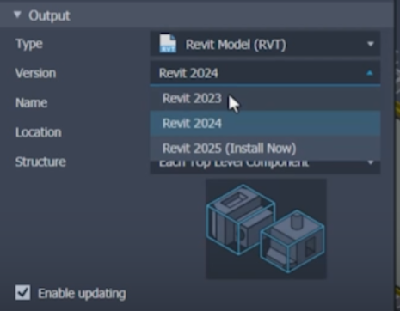This screenshot has height=311, width=400.
Task: Uncheck the Enable updating checkbox
Action: pos(22,293)
